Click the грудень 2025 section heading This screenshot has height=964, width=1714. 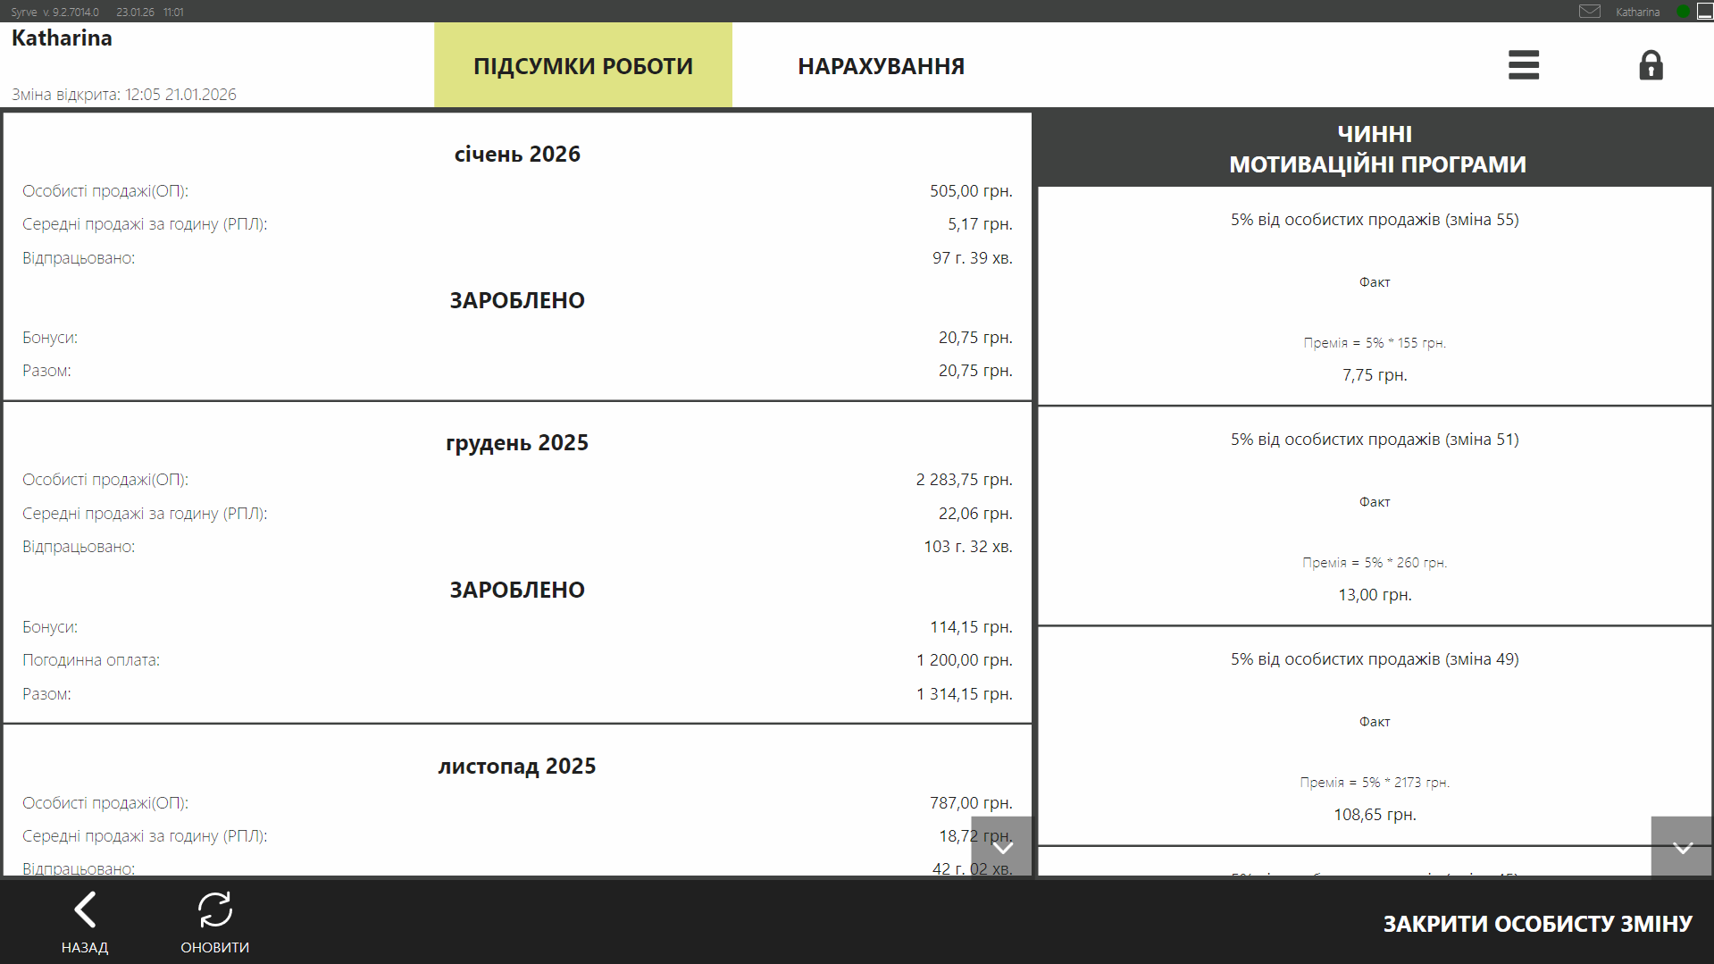coord(517,443)
